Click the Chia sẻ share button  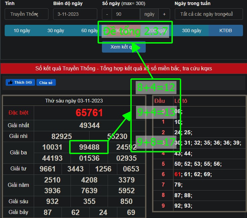[46, 83]
